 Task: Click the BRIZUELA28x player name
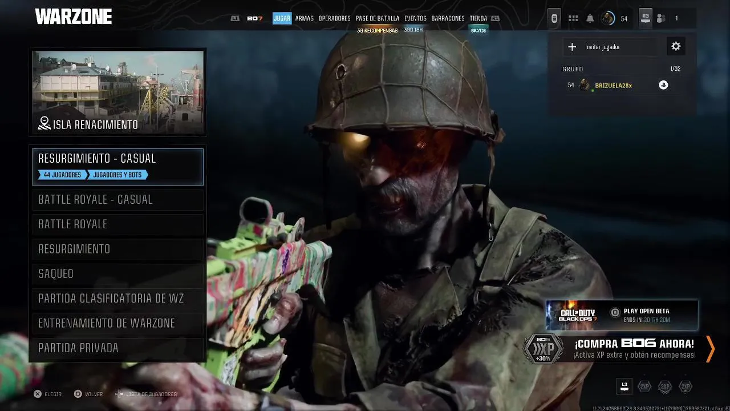tap(613, 86)
